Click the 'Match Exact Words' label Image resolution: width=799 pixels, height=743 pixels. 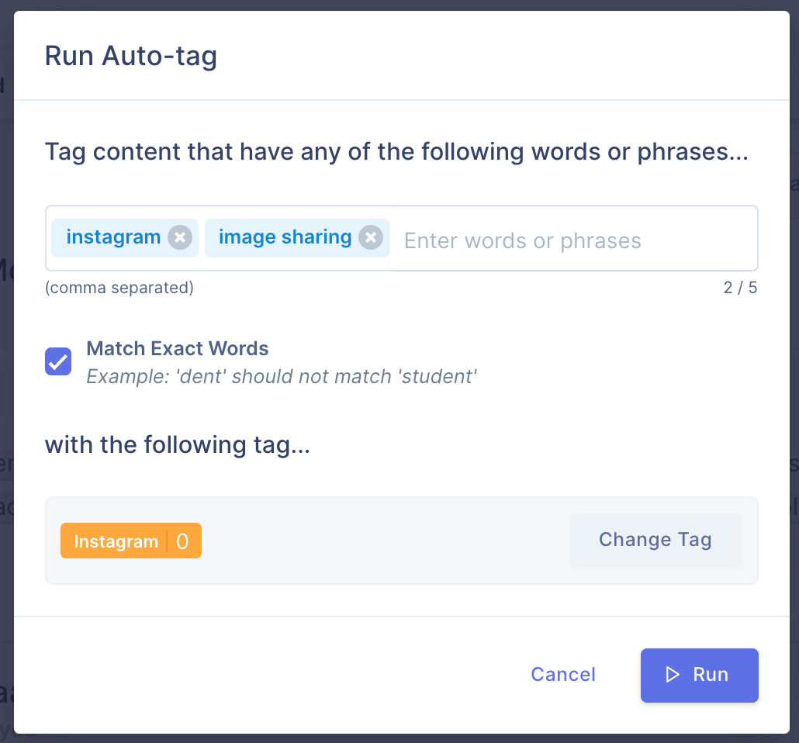coord(178,348)
